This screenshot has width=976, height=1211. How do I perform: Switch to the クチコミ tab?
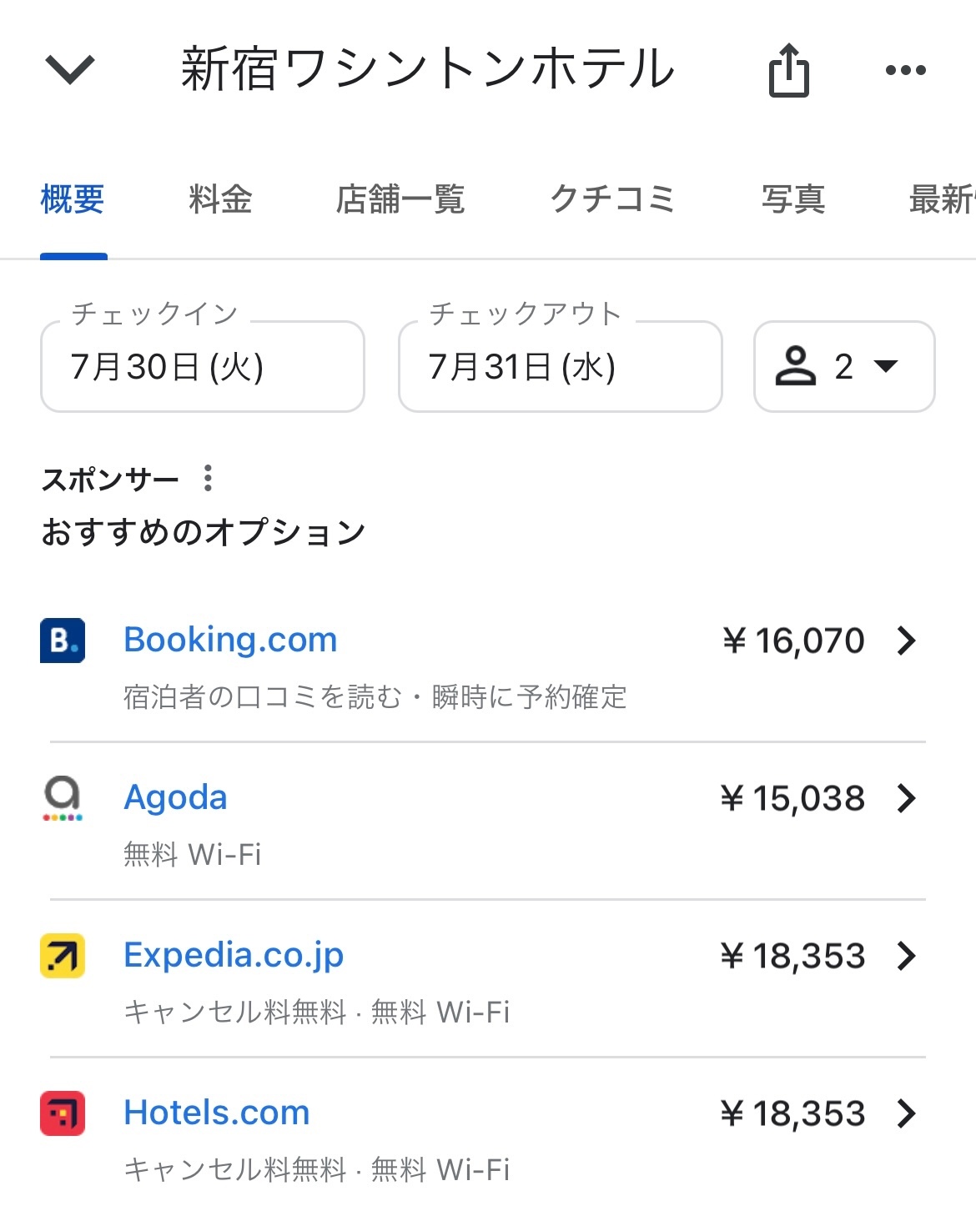pyautogui.click(x=612, y=200)
